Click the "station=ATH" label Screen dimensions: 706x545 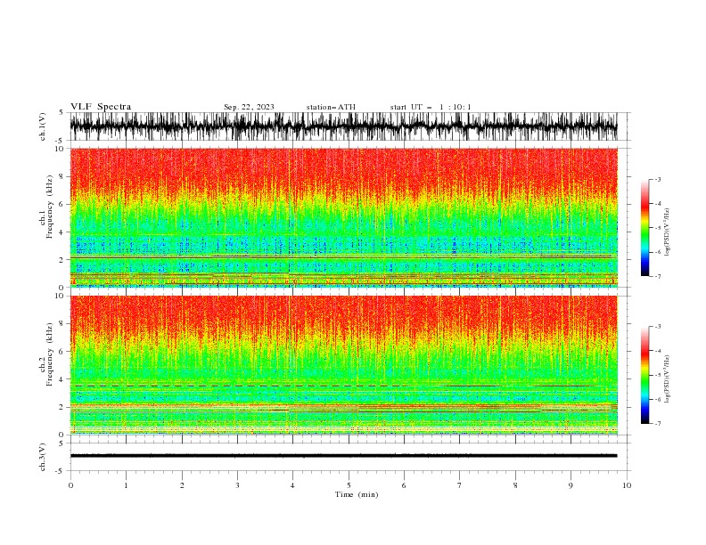331,107
